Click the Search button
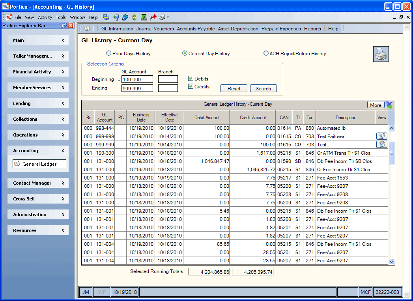 [263, 88]
